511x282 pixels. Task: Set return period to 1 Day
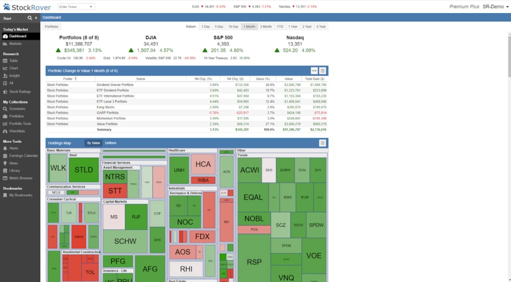click(206, 27)
